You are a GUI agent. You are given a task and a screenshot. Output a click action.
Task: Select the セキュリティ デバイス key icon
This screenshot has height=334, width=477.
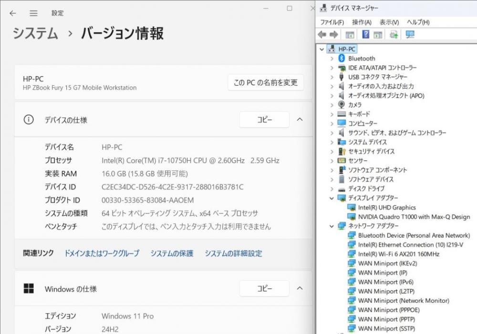tap(342, 152)
